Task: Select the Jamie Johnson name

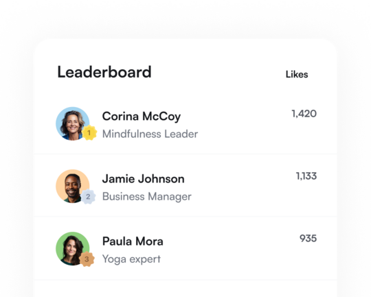Action: click(143, 179)
